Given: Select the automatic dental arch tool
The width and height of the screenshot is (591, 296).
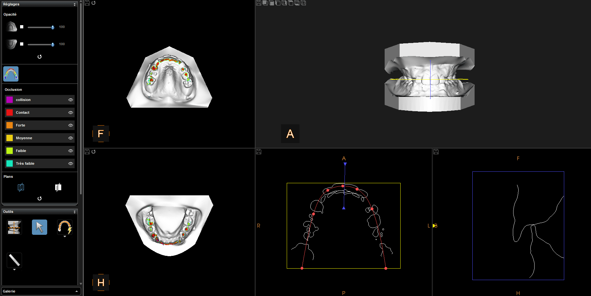Looking at the screenshot, I should pyautogui.click(x=65, y=227).
